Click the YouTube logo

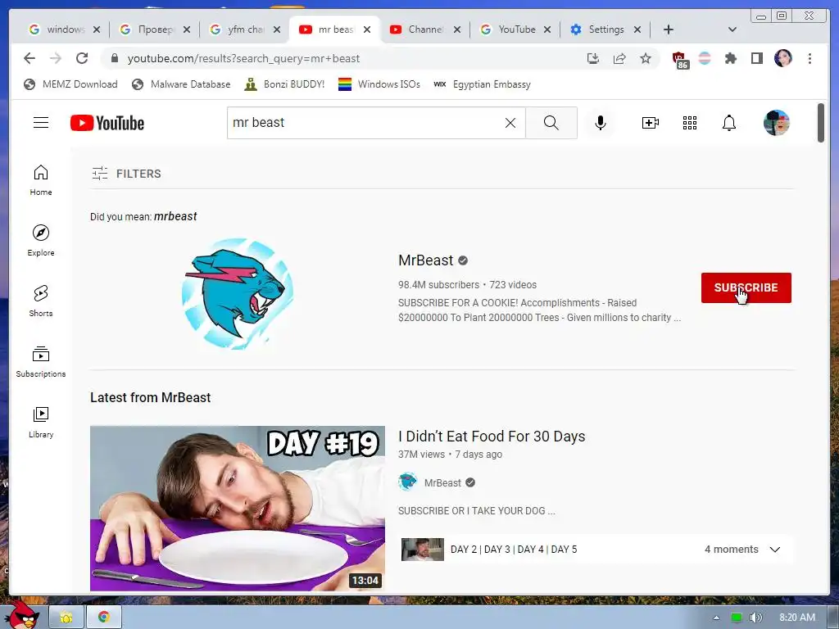[107, 123]
